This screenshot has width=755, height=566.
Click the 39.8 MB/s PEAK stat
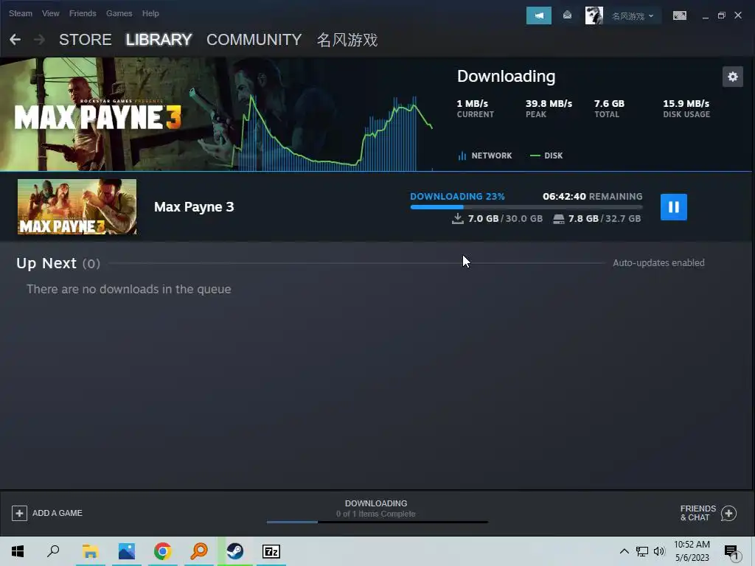pos(549,108)
